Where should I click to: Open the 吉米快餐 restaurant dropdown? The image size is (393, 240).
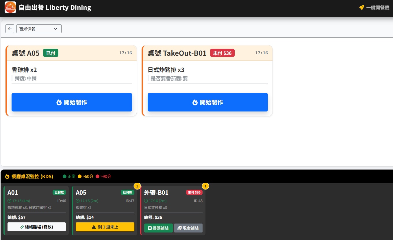tap(39, 29)
